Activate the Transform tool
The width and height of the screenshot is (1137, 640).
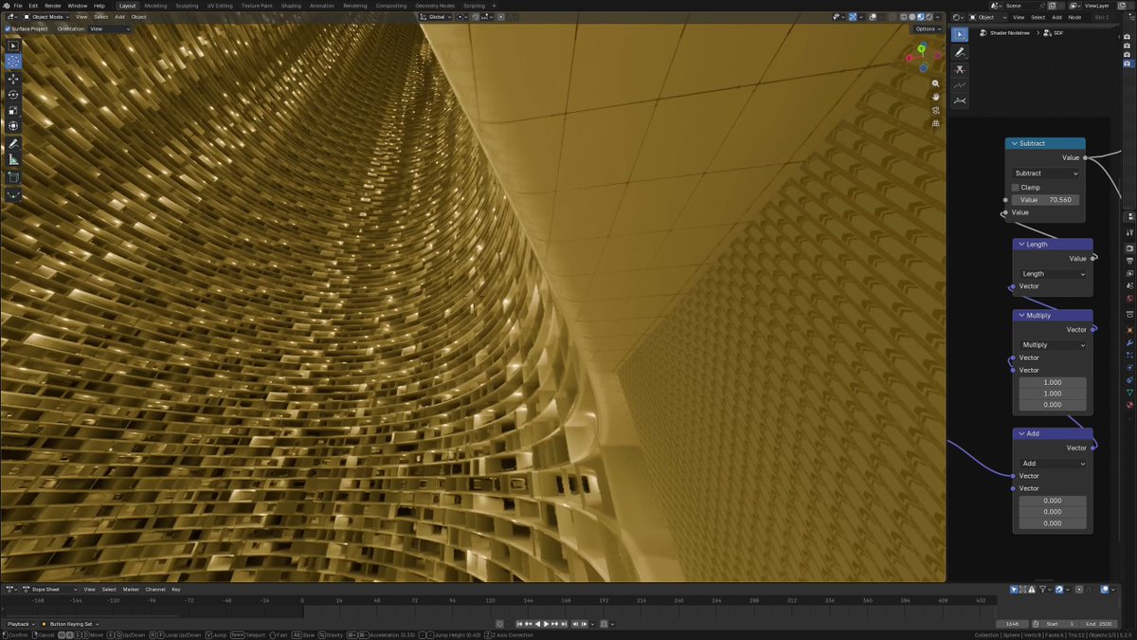tap(13, 125)
